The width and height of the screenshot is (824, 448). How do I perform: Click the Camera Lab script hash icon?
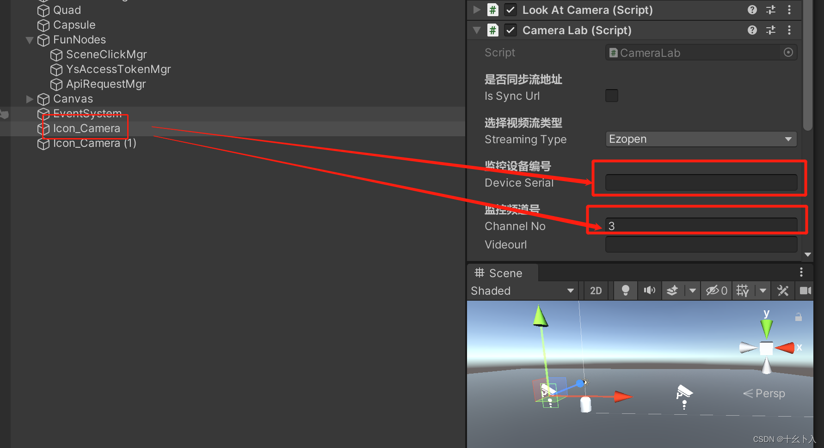(493, 30)
